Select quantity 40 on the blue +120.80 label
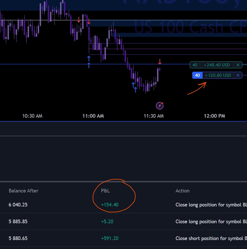Screen dimensions: 247x249 (x=198, y=75)
